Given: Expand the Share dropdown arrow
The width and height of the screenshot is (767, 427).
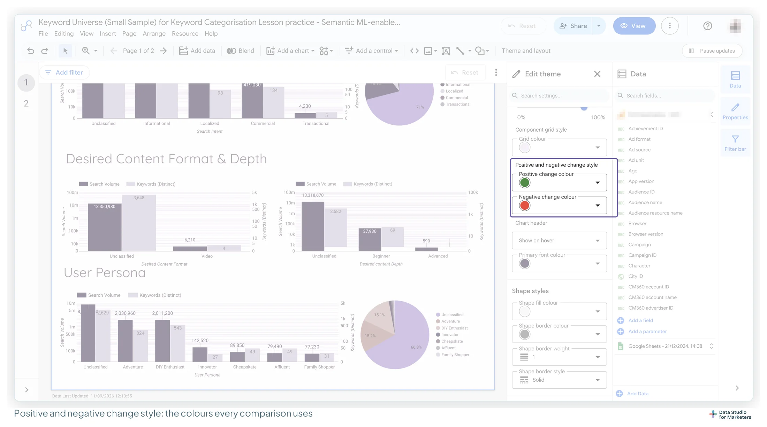Looking at the screenshot, I should coord(599,26).
